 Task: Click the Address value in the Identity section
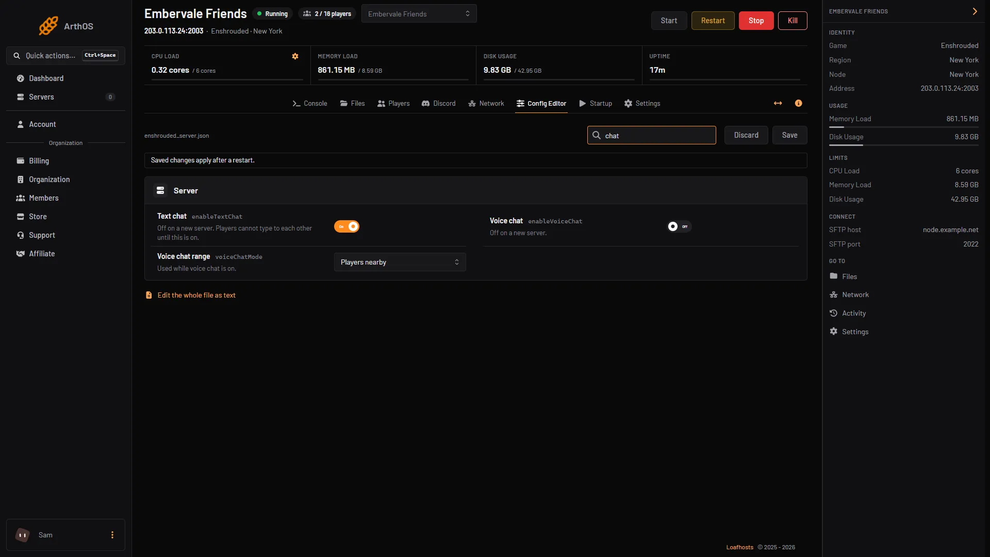coord(949,88)
